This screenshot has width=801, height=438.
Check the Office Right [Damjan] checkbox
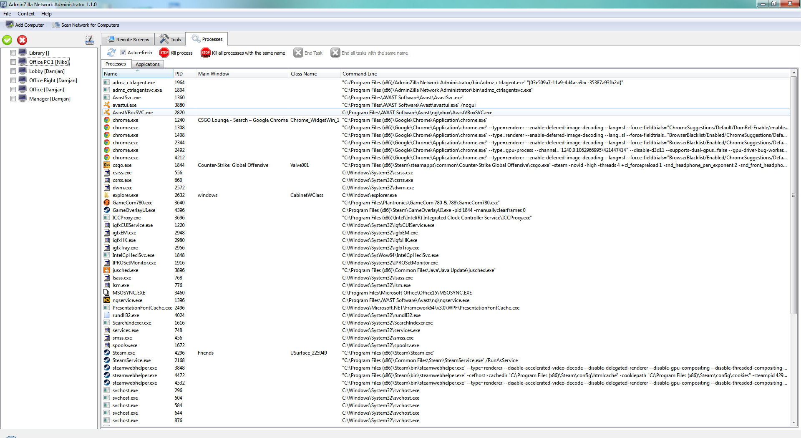click(x=13, y=81)
